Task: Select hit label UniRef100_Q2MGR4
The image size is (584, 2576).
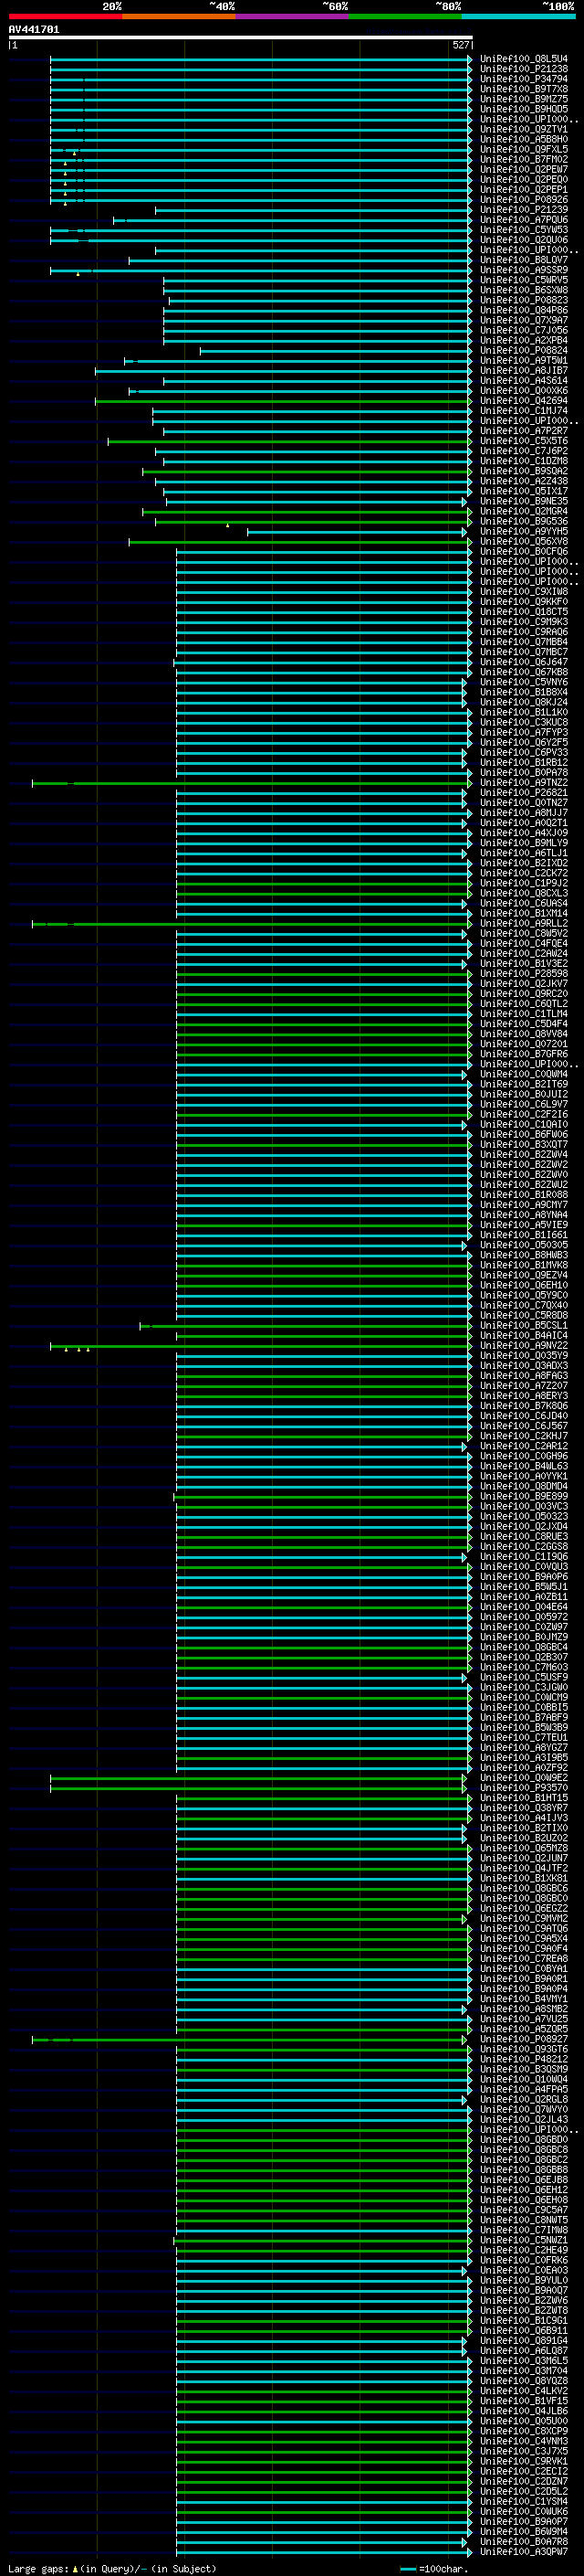Action: click(x=524, y=511)
